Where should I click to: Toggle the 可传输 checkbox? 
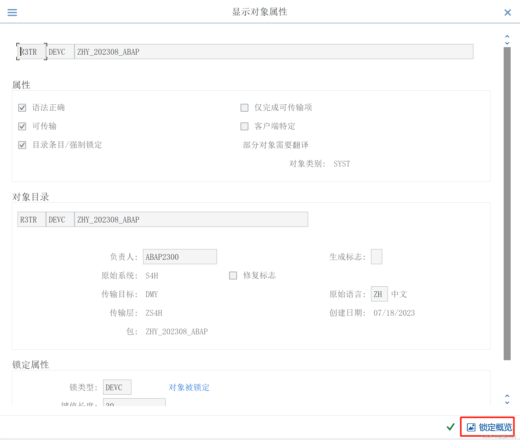[22, 126]
